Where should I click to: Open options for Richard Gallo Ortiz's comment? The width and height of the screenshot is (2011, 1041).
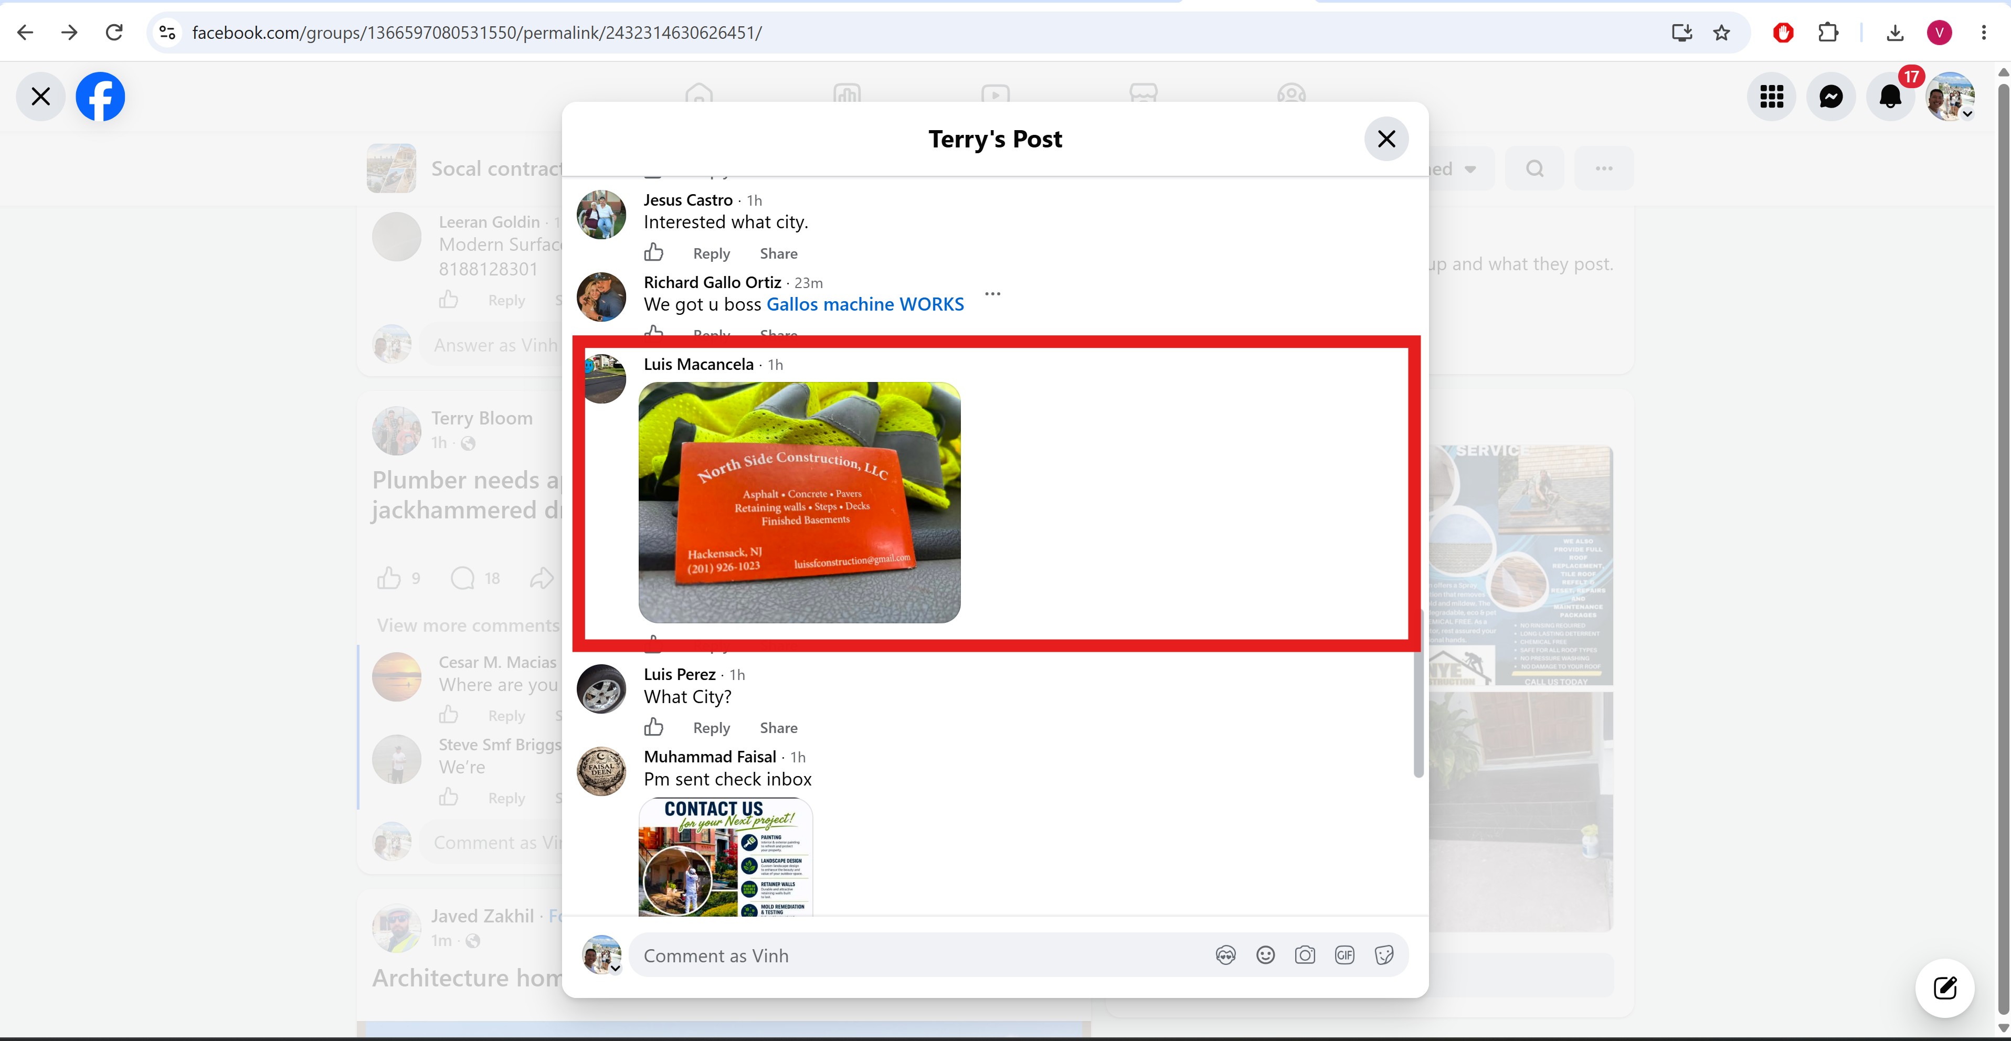coord(992,294)
